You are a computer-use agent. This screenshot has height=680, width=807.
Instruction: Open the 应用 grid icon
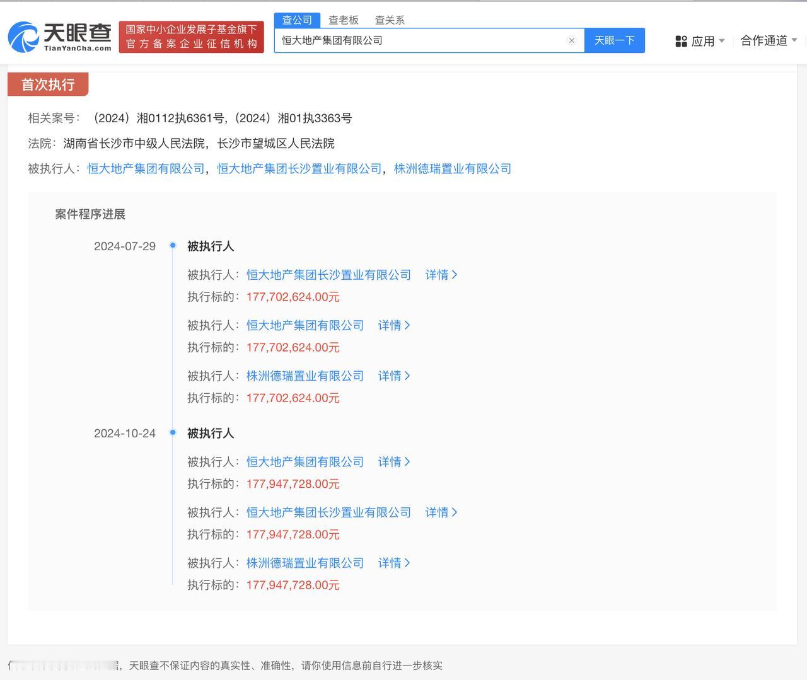(x=681, y=42)
